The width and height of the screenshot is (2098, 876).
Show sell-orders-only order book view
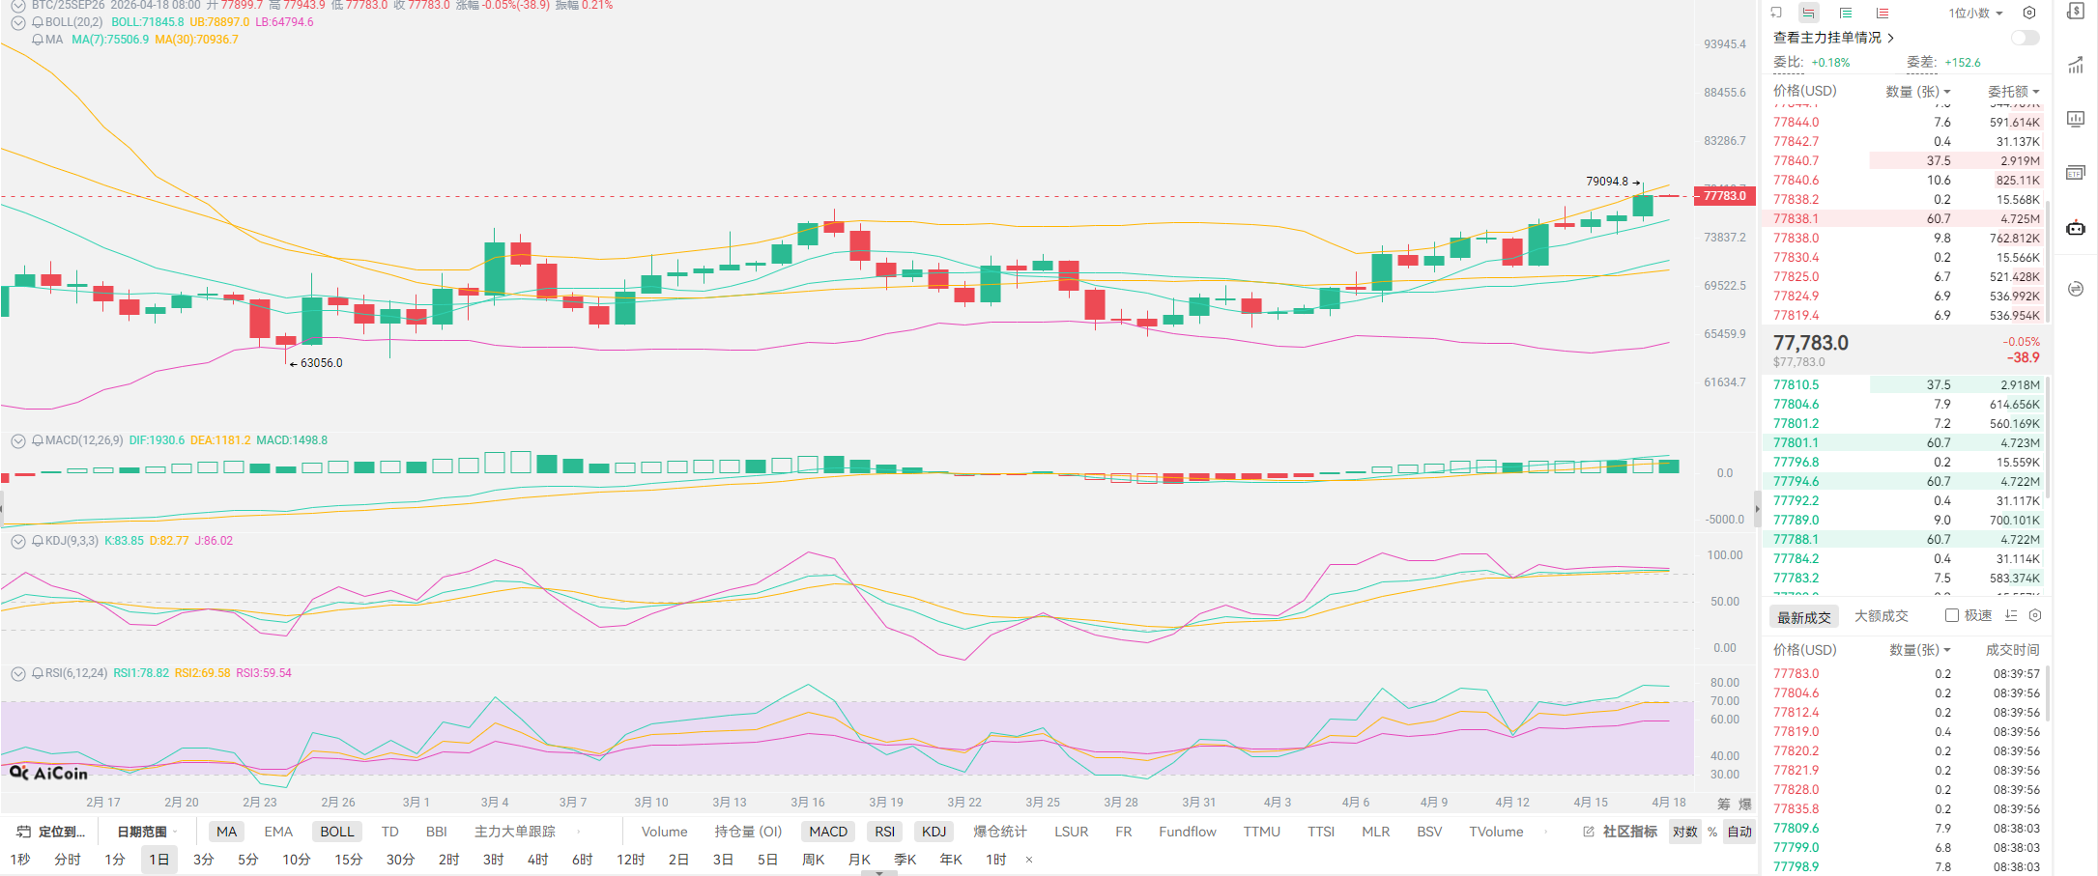click(1882, 14)
